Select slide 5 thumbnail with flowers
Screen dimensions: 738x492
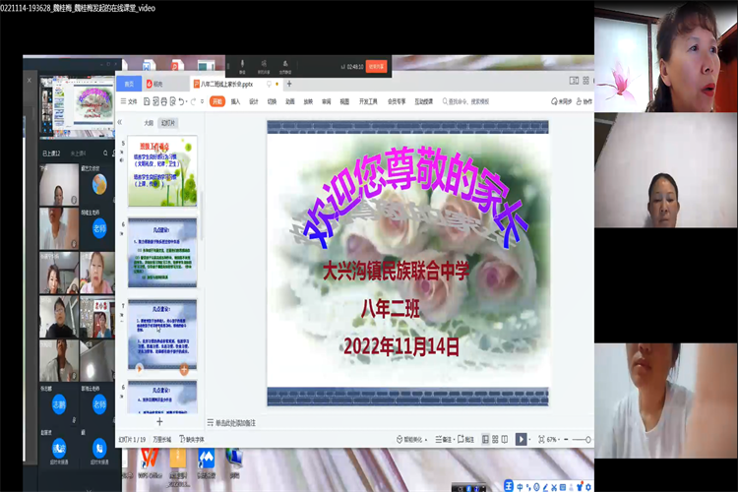pyautogui.click(x=162, y=171)
